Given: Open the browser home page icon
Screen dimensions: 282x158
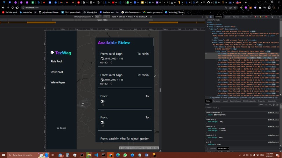Looking at the screenshot, I should pos(17,8).
